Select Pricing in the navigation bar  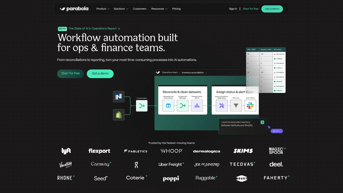point(176,9)
